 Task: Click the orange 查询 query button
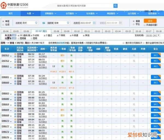coord(150,21)
